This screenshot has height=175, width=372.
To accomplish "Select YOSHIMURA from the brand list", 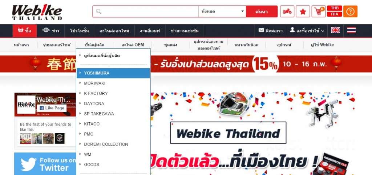I will click(113, 73).
